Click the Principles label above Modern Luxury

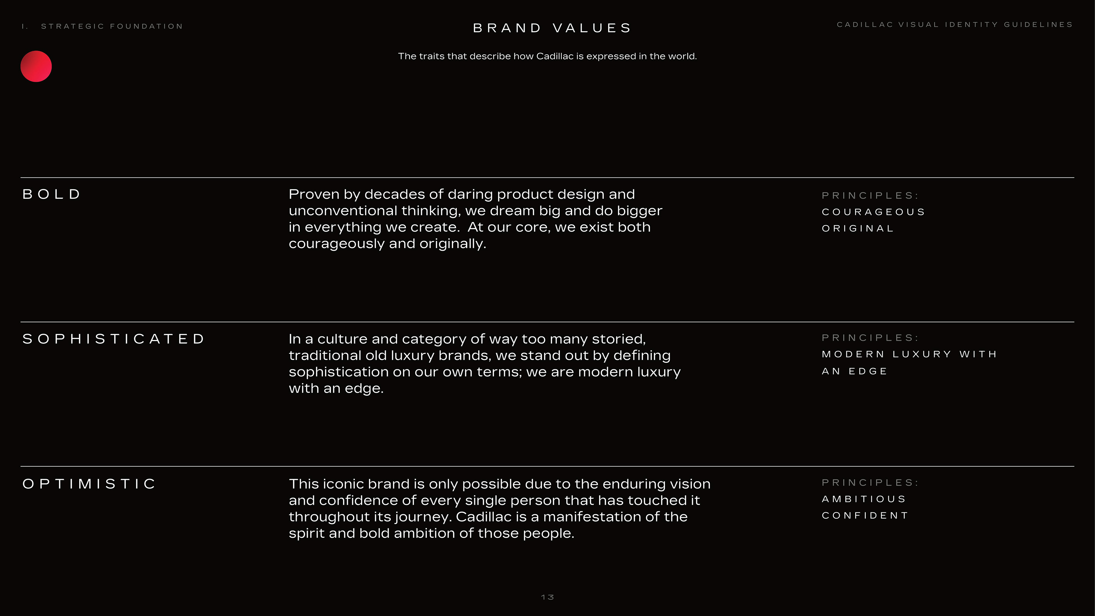pos(870,338)
